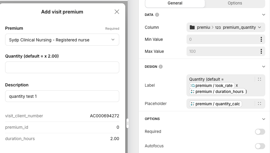Switch to the Options tab
Screen dimensions: 270x153
coord(235,3)
